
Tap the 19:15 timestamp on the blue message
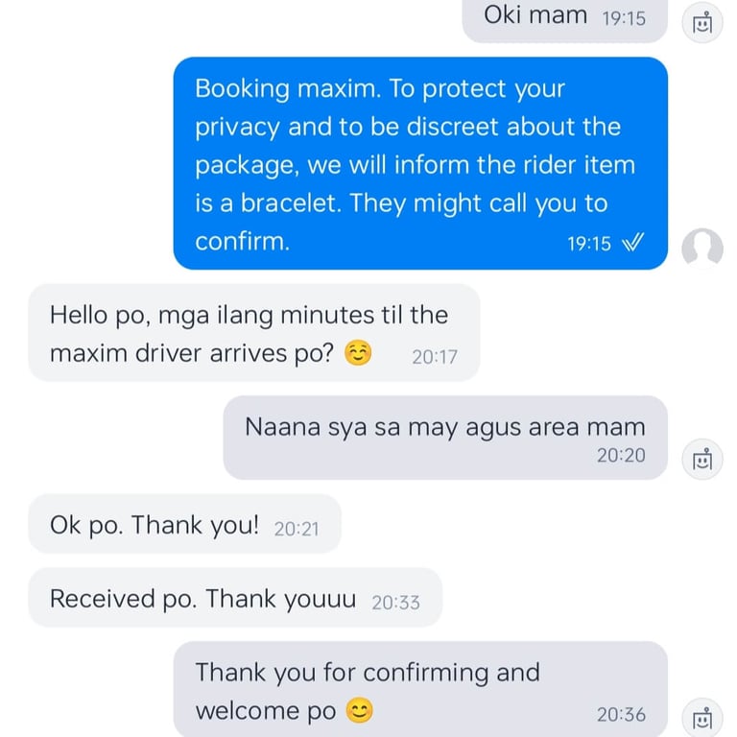[x=589, y=244]
